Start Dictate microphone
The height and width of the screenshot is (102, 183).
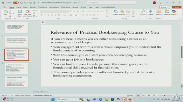pos(150,12)
